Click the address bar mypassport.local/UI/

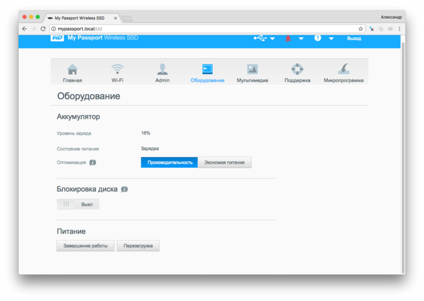coord(207,29)
